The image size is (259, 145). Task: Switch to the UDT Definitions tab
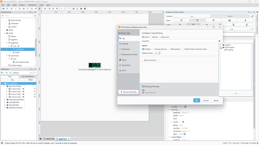coord(27,76)
